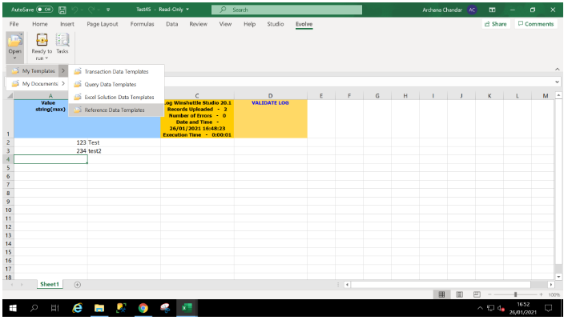Toggle the AutoSave switch

pos(43,10)
